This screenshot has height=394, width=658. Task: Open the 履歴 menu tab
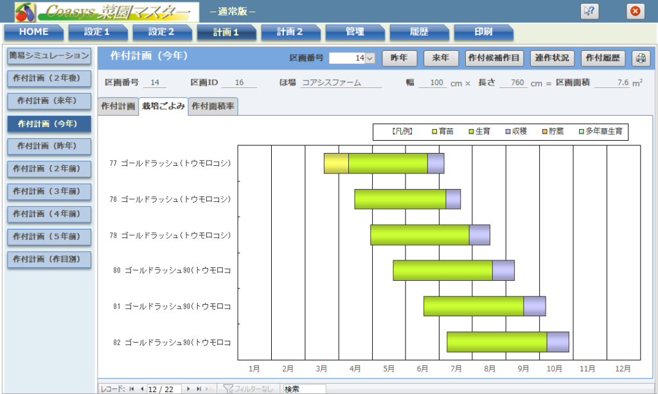[x=419, y=32]
